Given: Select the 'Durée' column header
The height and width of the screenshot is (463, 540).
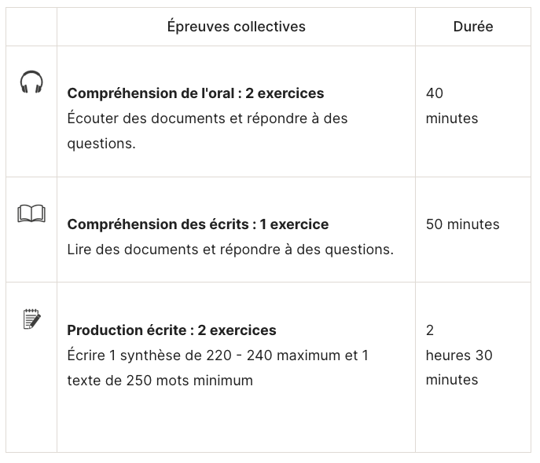Looking at the screenshot, I should [473, 27].
